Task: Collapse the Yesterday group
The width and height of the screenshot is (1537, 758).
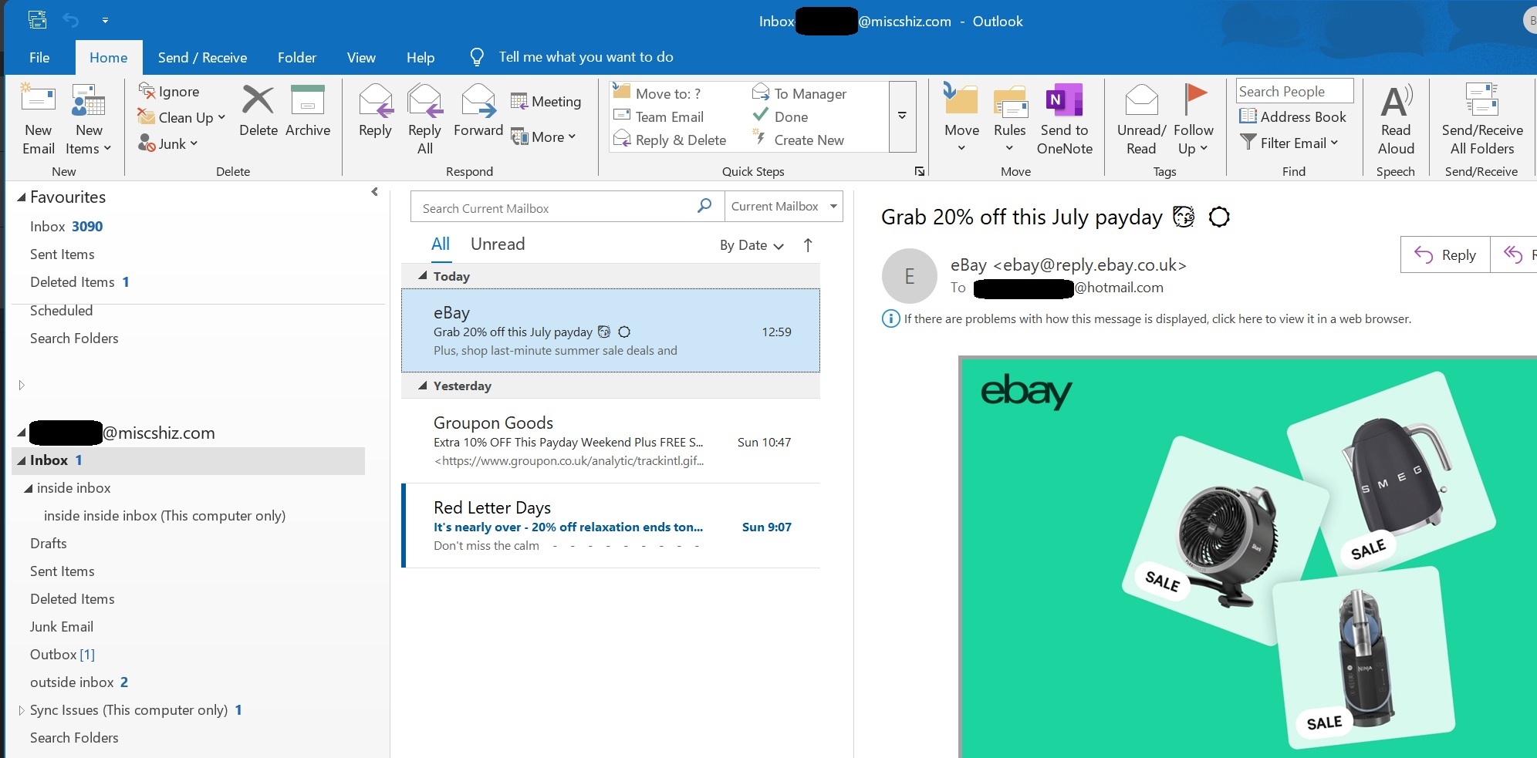Action: tap(422, 385)
